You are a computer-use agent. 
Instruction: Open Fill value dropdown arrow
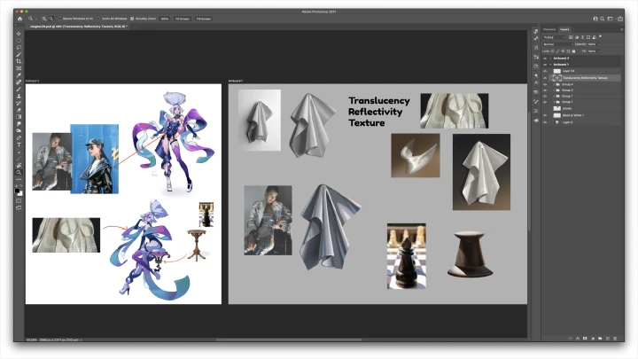599,51
